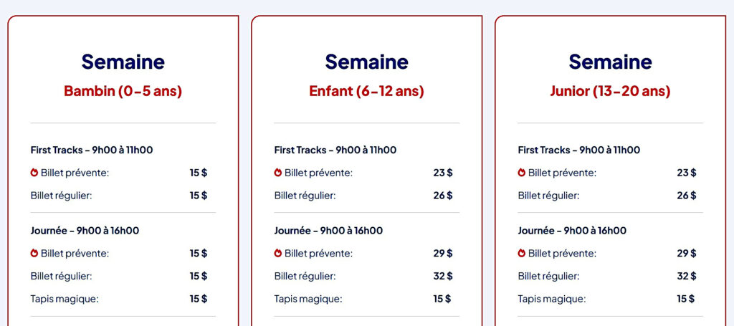Select the "Junior (13-20 ans)" heading

[610, 91]
